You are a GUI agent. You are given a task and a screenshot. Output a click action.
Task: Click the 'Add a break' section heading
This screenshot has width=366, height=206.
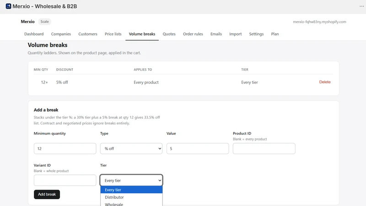tap(46, 110)
